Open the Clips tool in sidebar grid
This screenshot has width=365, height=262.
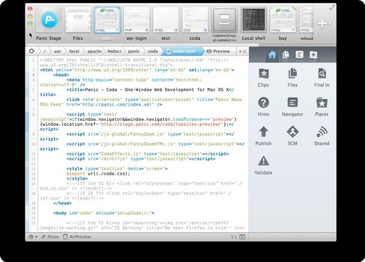coord(264,78)
